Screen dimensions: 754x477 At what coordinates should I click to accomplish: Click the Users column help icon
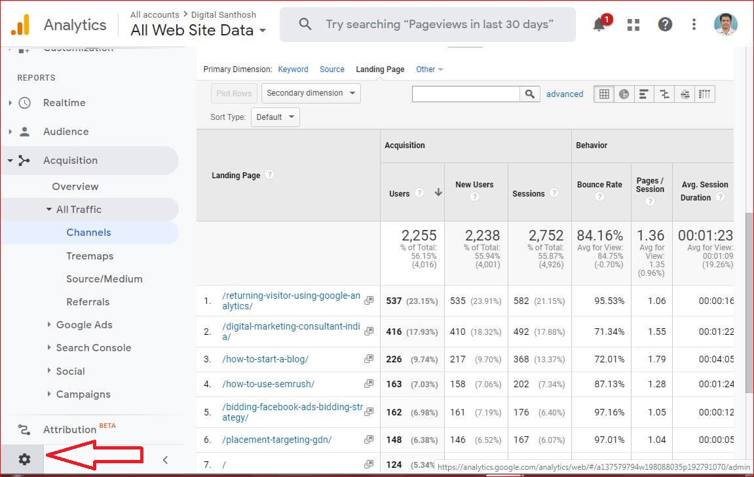[419, 193]
